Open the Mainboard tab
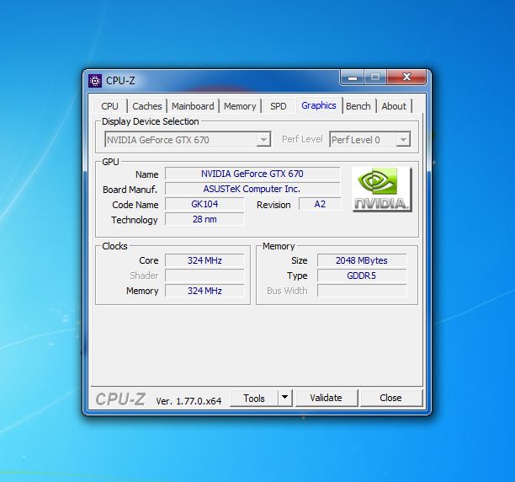 pos(193,106)
